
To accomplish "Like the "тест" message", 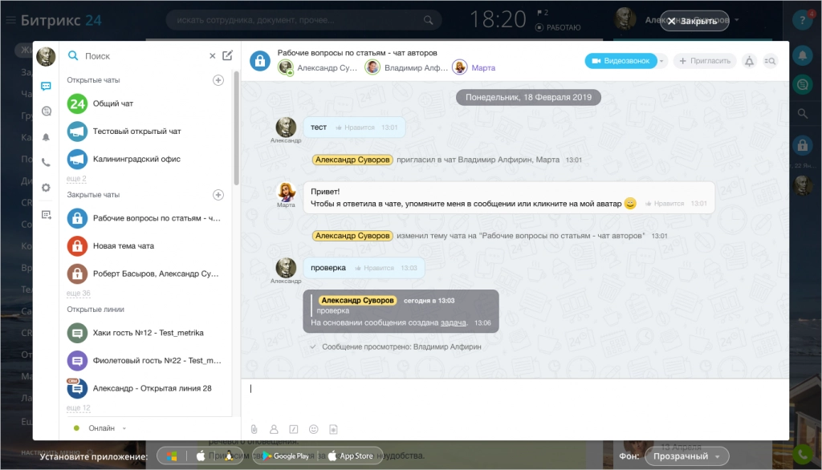I will point(356,128).
